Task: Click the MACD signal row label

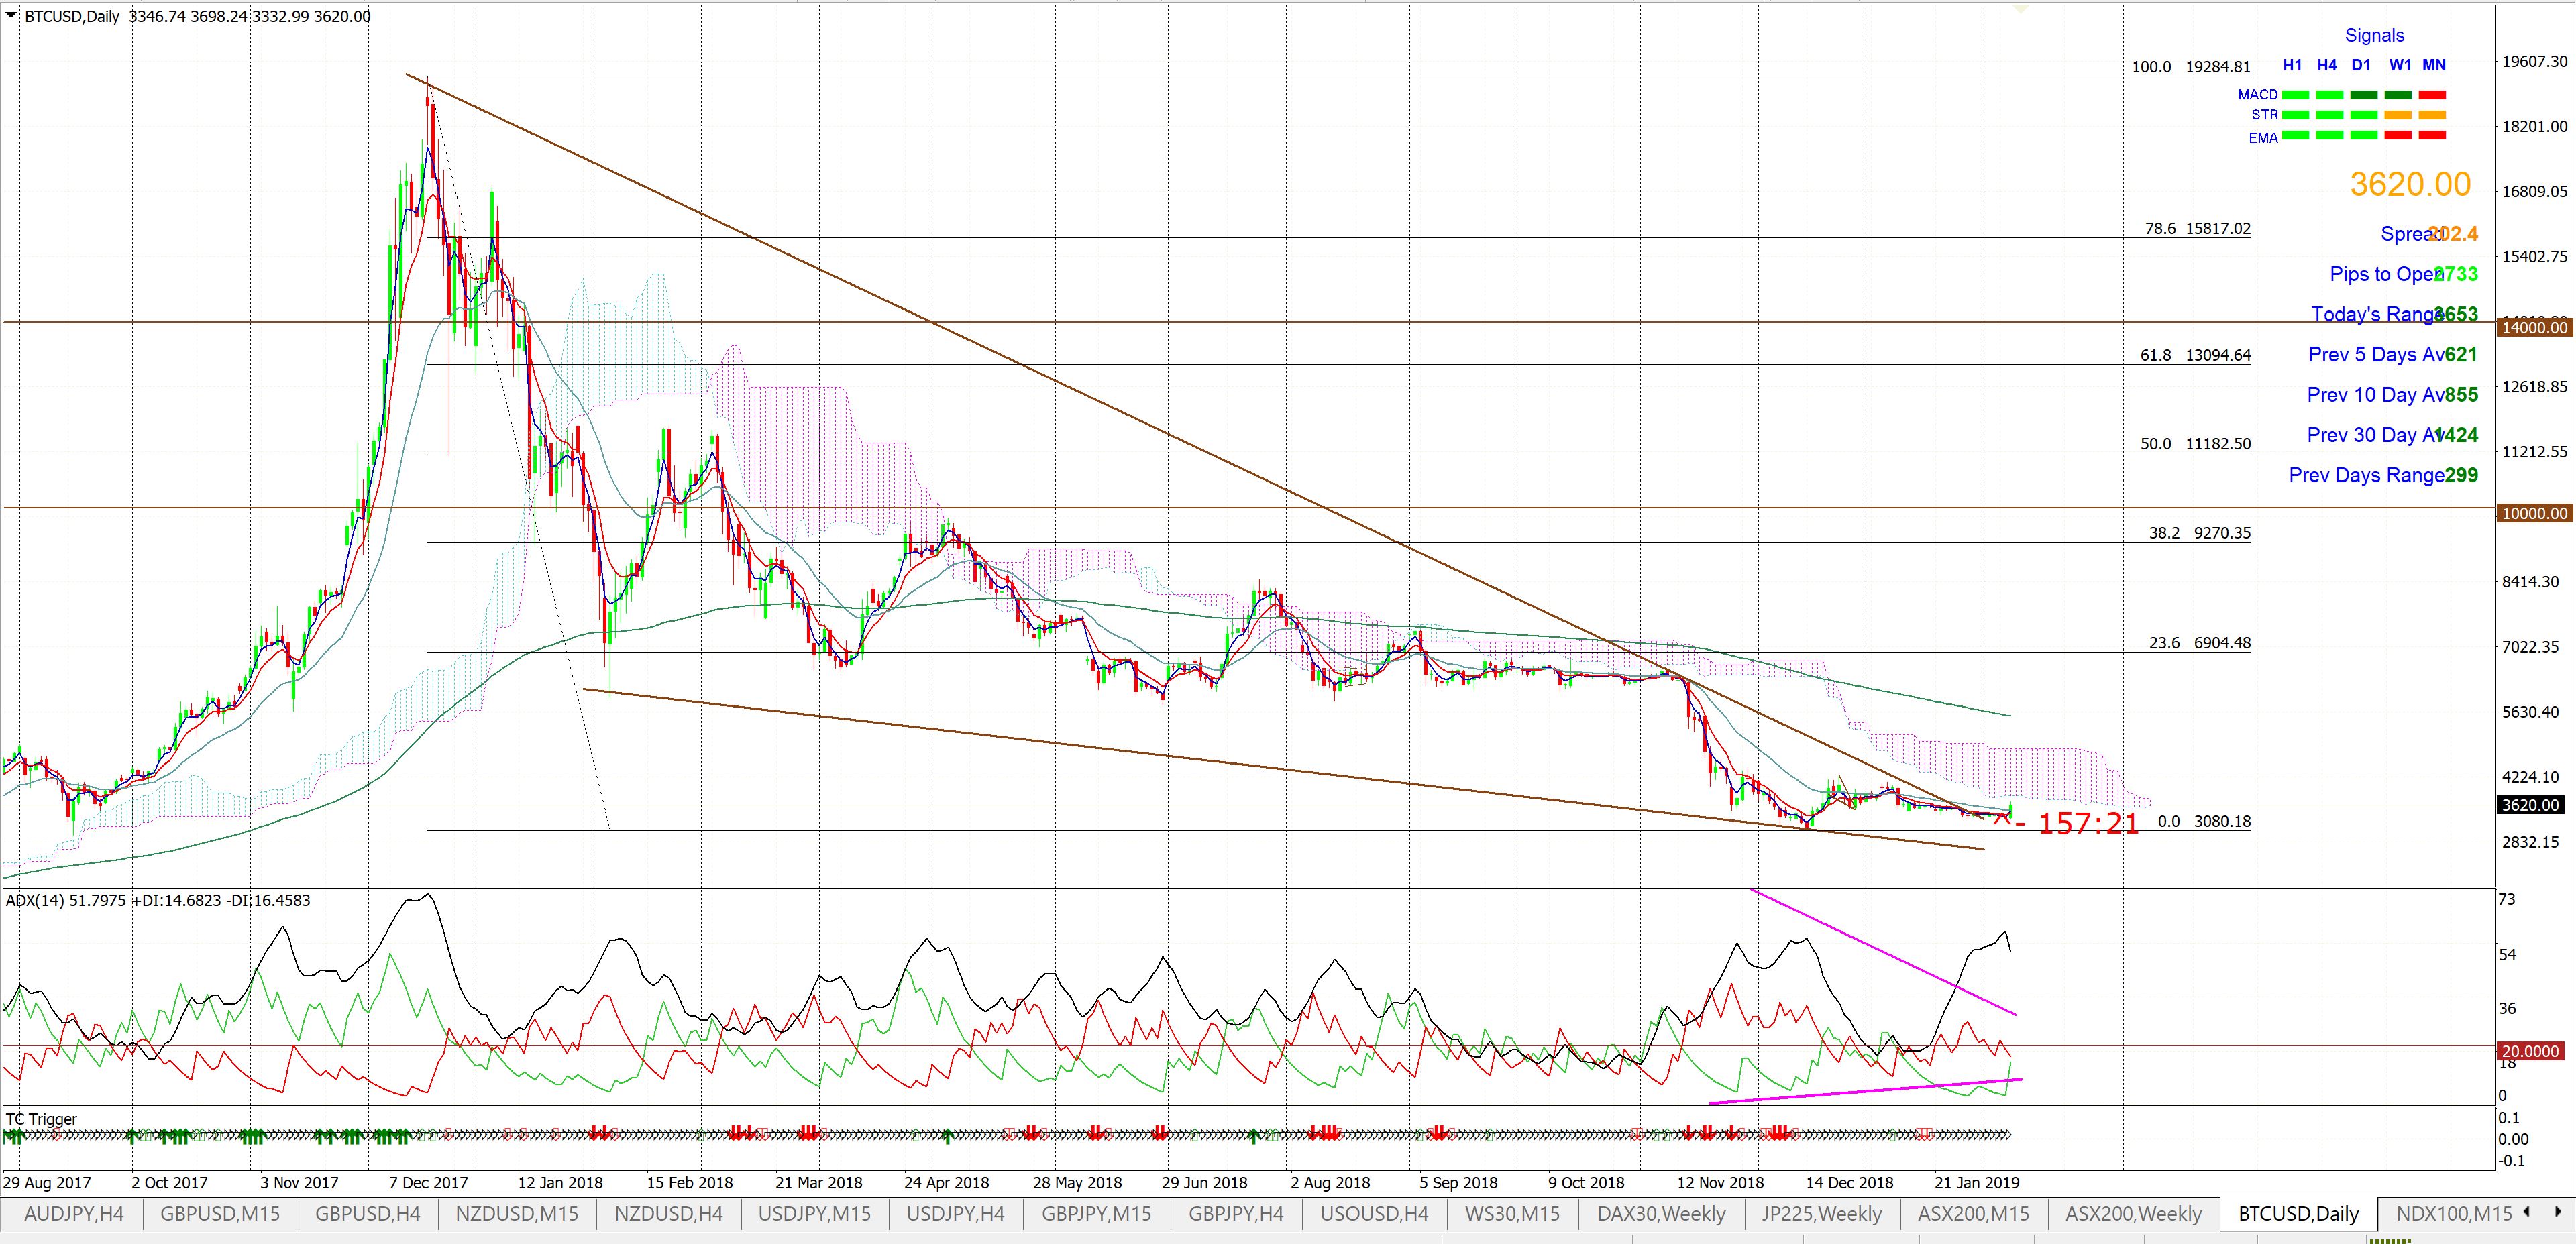Action: coord(2257,95)
